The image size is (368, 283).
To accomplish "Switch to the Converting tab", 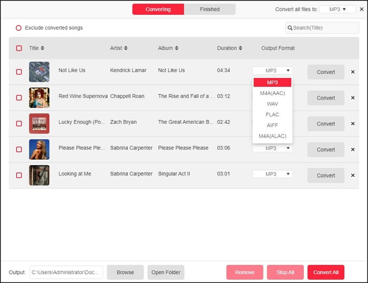I will tap(158, 9).
